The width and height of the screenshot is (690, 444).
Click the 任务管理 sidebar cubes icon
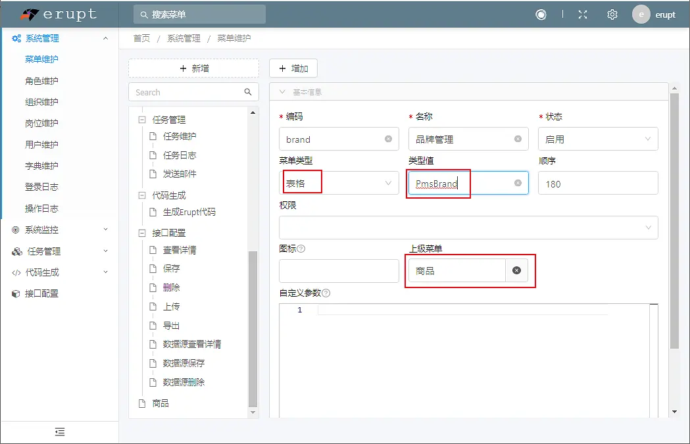point(16,251)
